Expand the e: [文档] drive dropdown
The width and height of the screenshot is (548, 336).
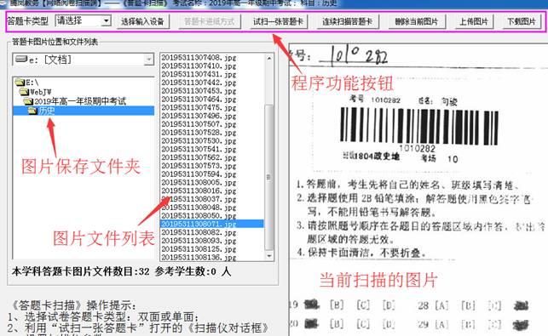148,60
